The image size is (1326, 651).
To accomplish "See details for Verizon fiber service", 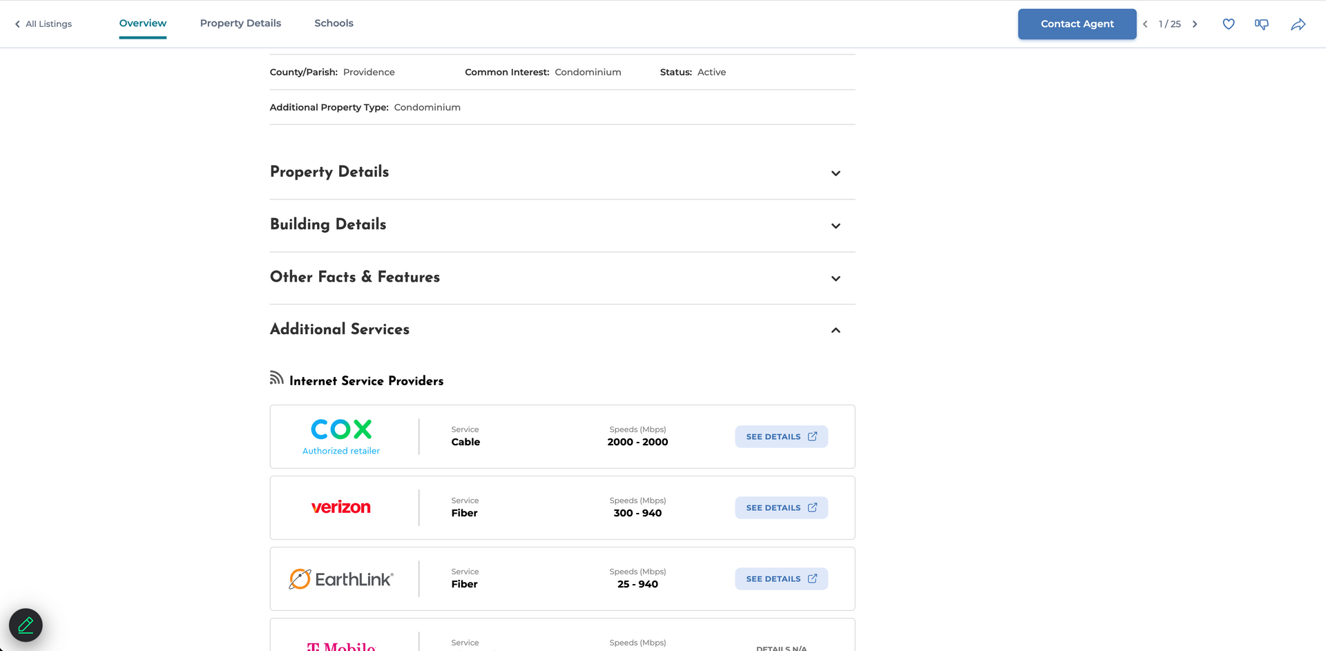I will [x=781, y=507].
